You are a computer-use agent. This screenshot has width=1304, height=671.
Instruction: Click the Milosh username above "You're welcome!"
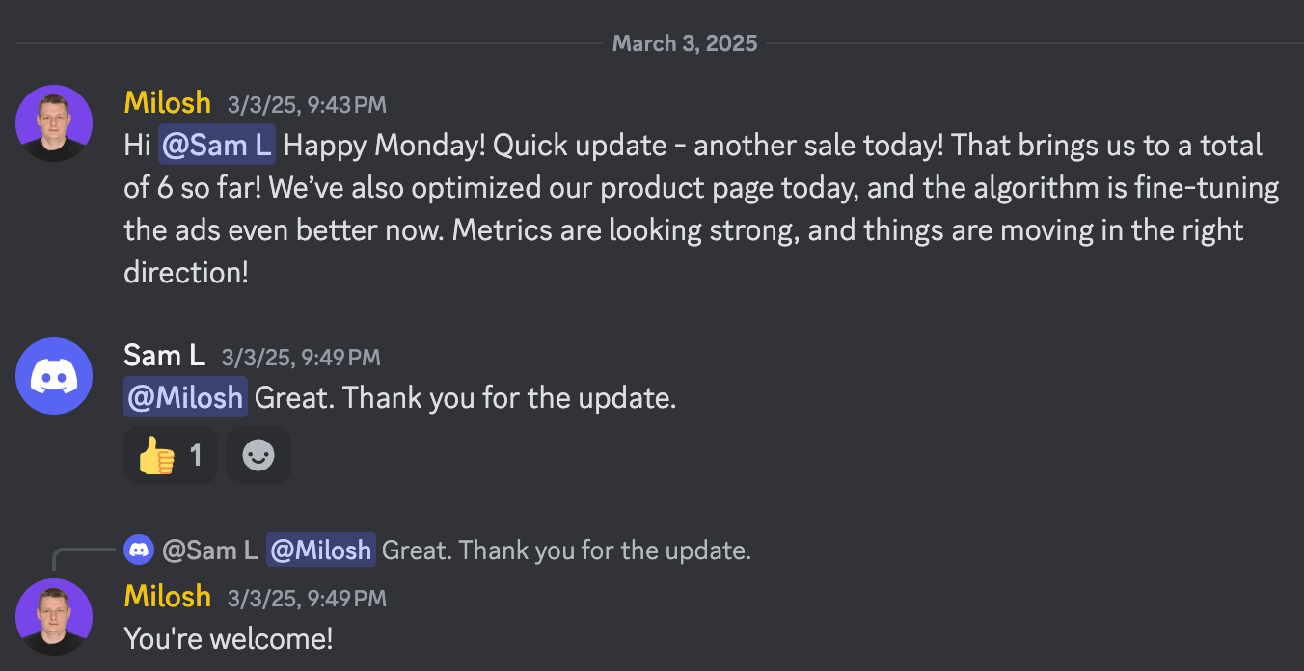tap(168, 597)
